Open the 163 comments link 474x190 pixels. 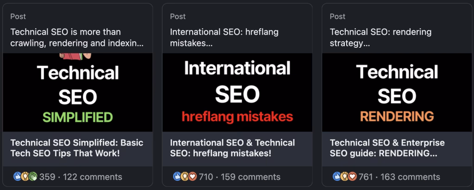tap(410, 177)
